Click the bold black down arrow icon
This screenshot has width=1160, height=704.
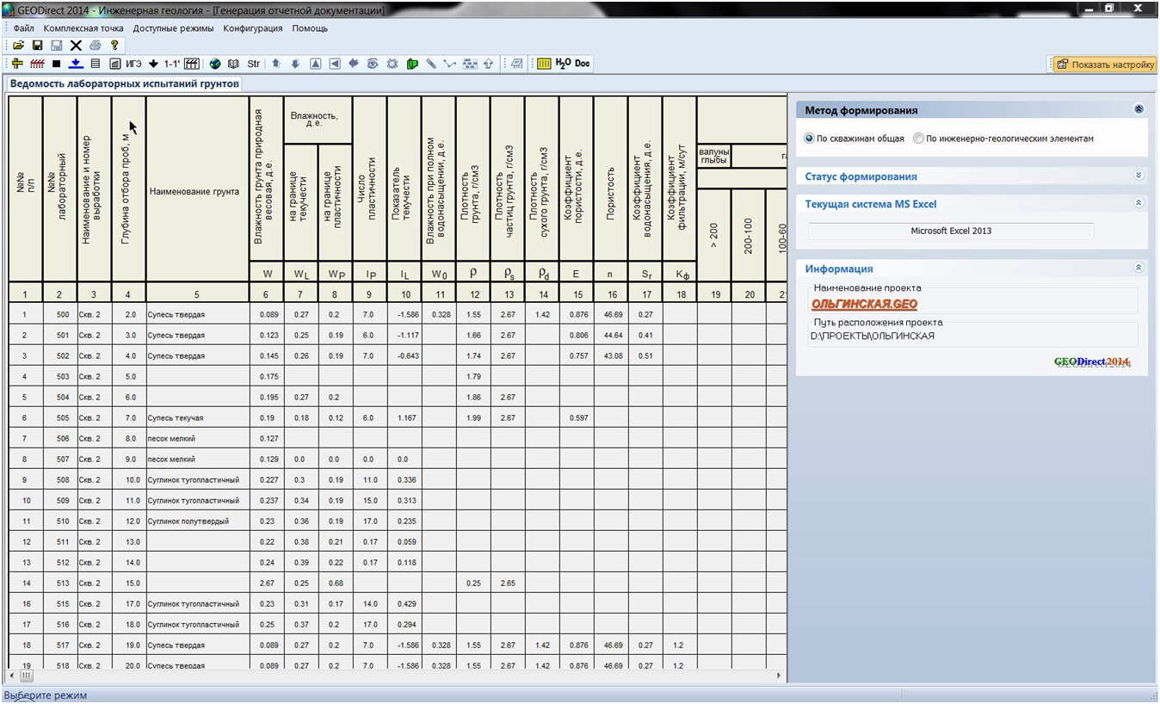(153, 64)
